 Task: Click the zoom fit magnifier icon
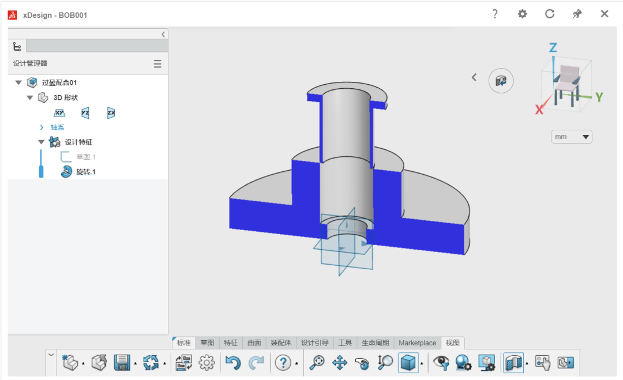[317, 363]
